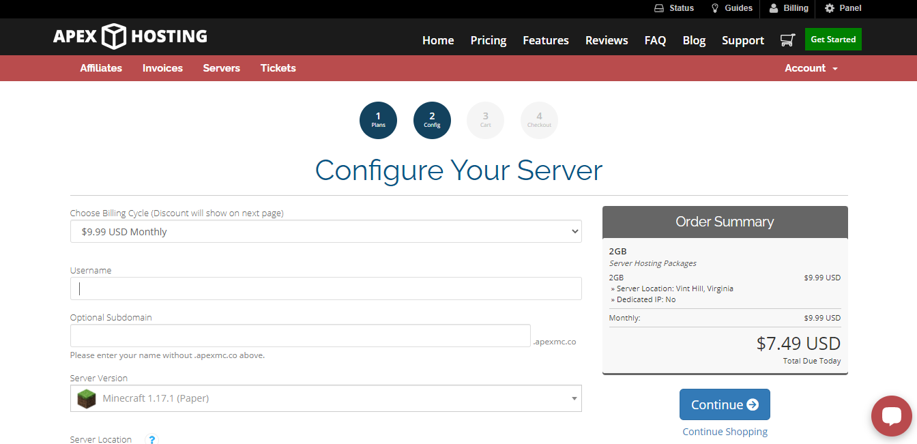
Task: Click the 'Username' field label
Action: pyautogui.click(x=91, y=270)
